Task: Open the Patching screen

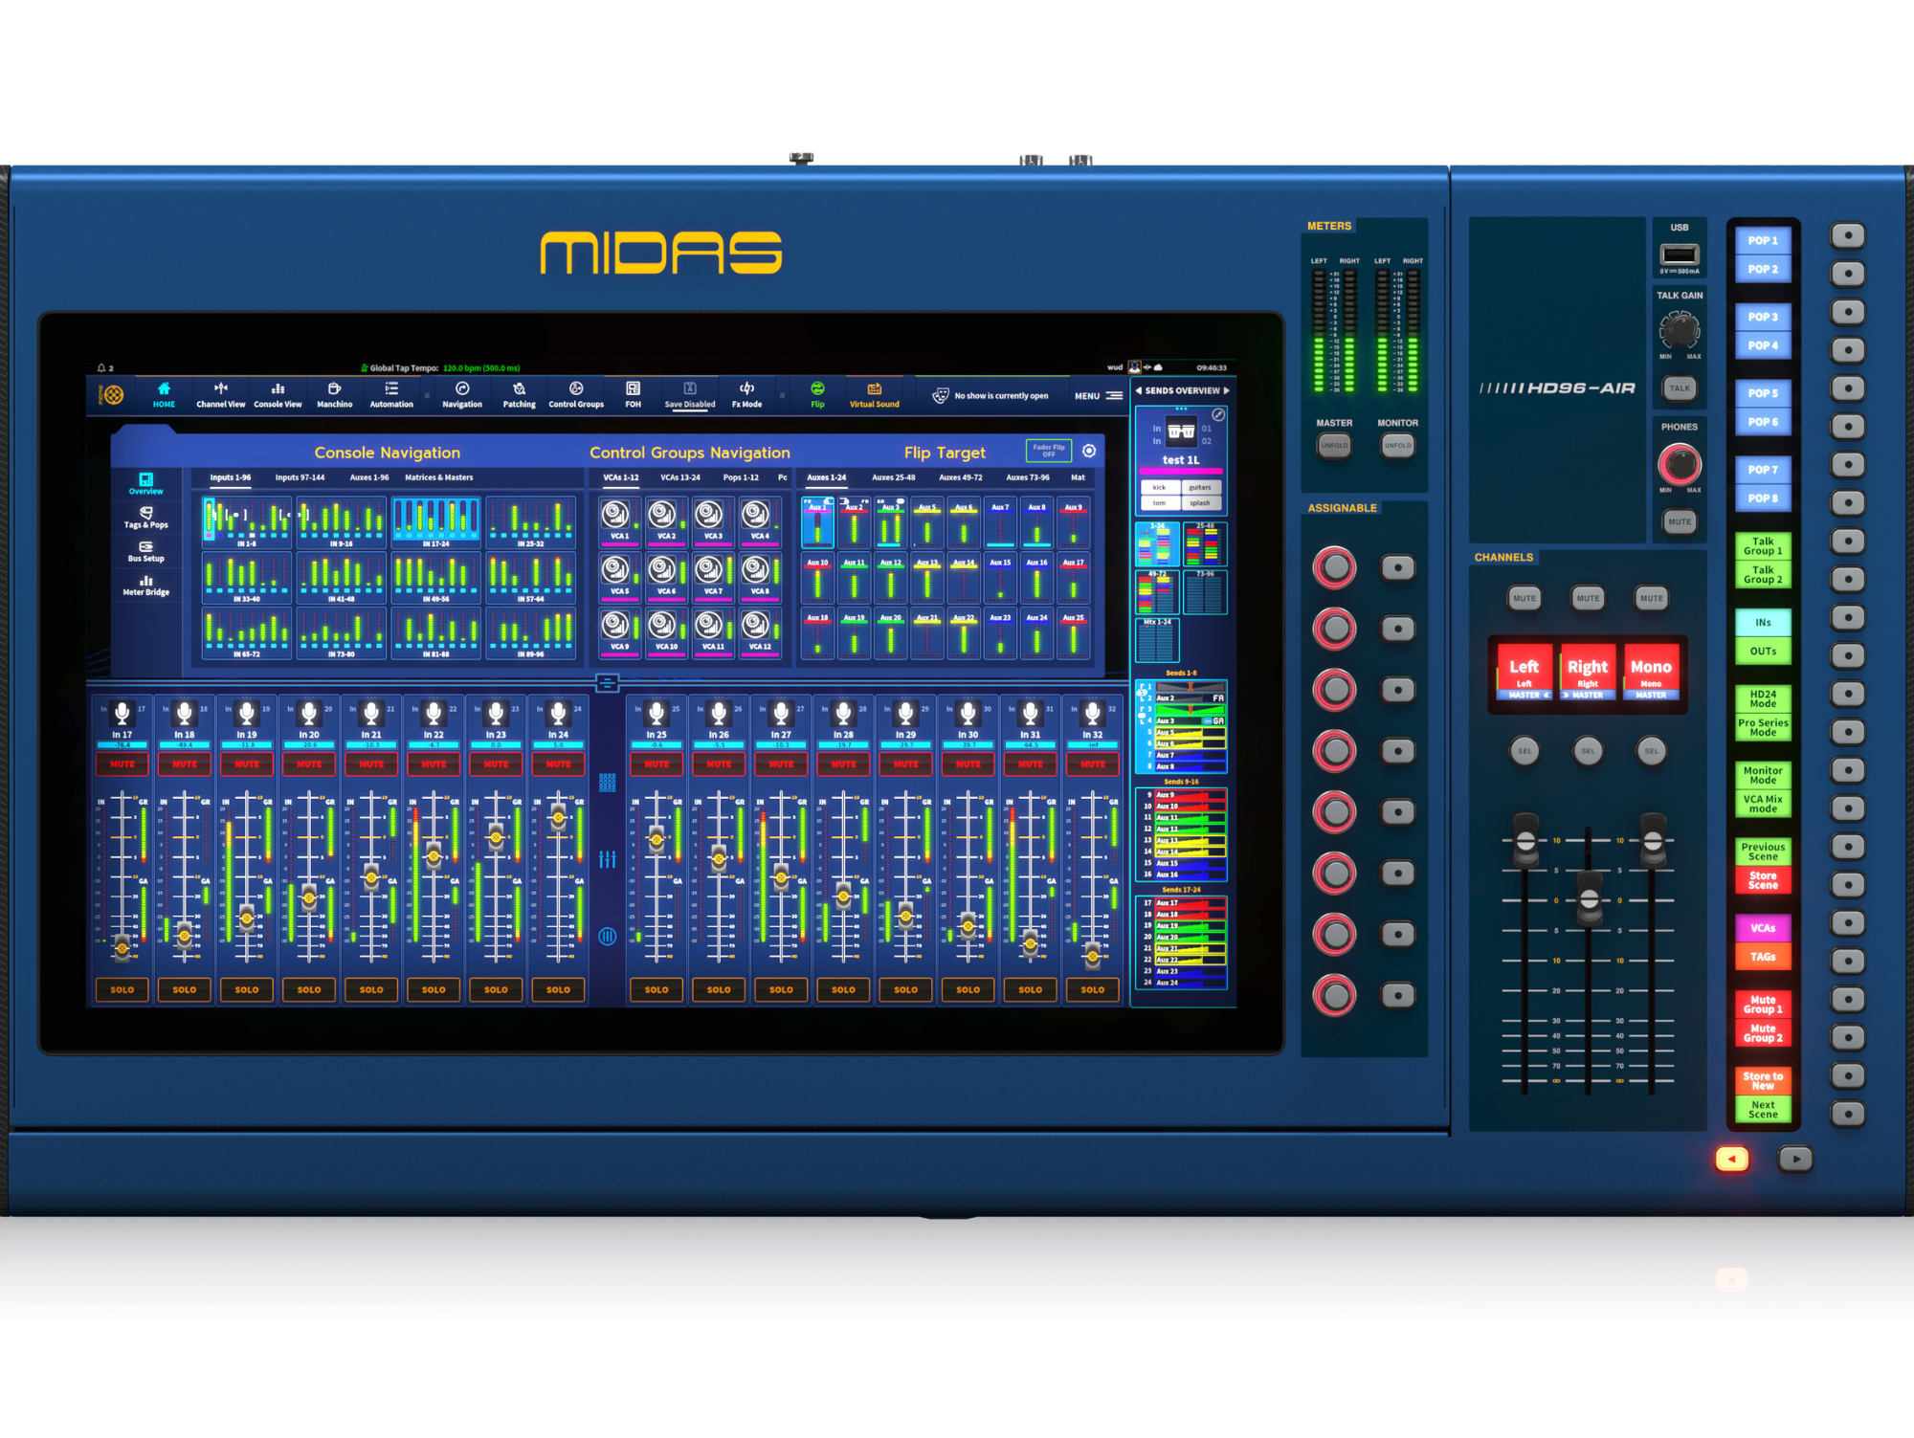Action: tap(519, 393)
